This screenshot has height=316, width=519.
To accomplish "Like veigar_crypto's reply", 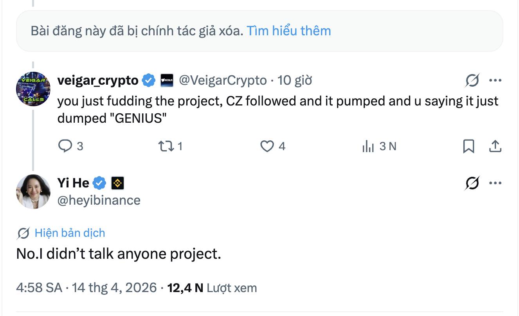I will pyautogui.click(x=268, y=146).
